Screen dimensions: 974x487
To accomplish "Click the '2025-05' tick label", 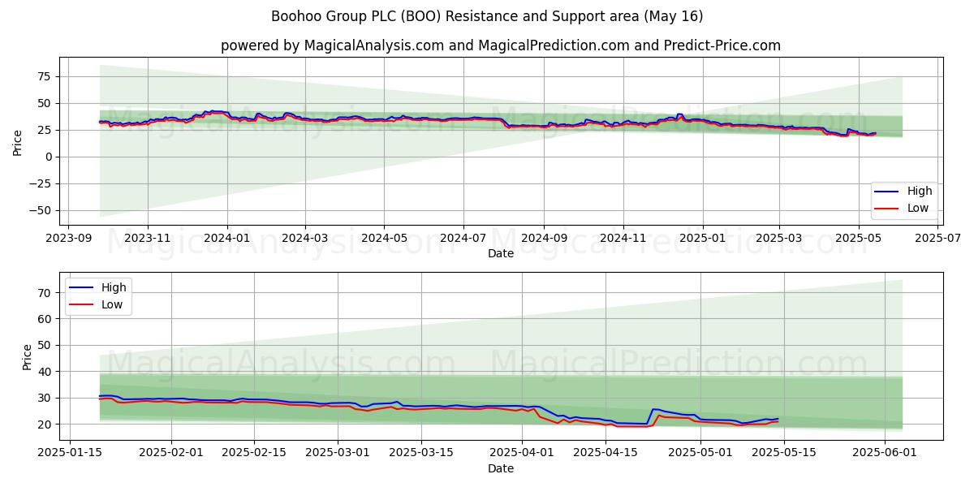I will 859,238.
